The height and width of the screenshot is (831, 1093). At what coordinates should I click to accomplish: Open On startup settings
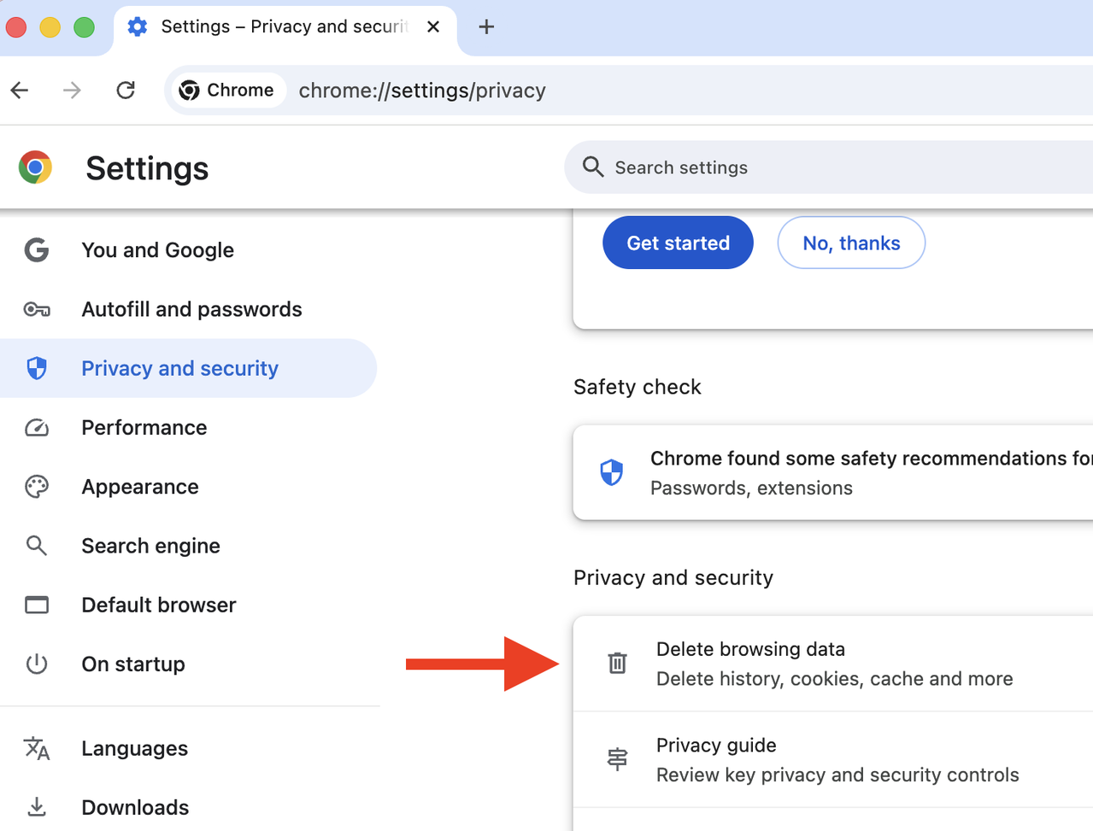tap(188, 664)
